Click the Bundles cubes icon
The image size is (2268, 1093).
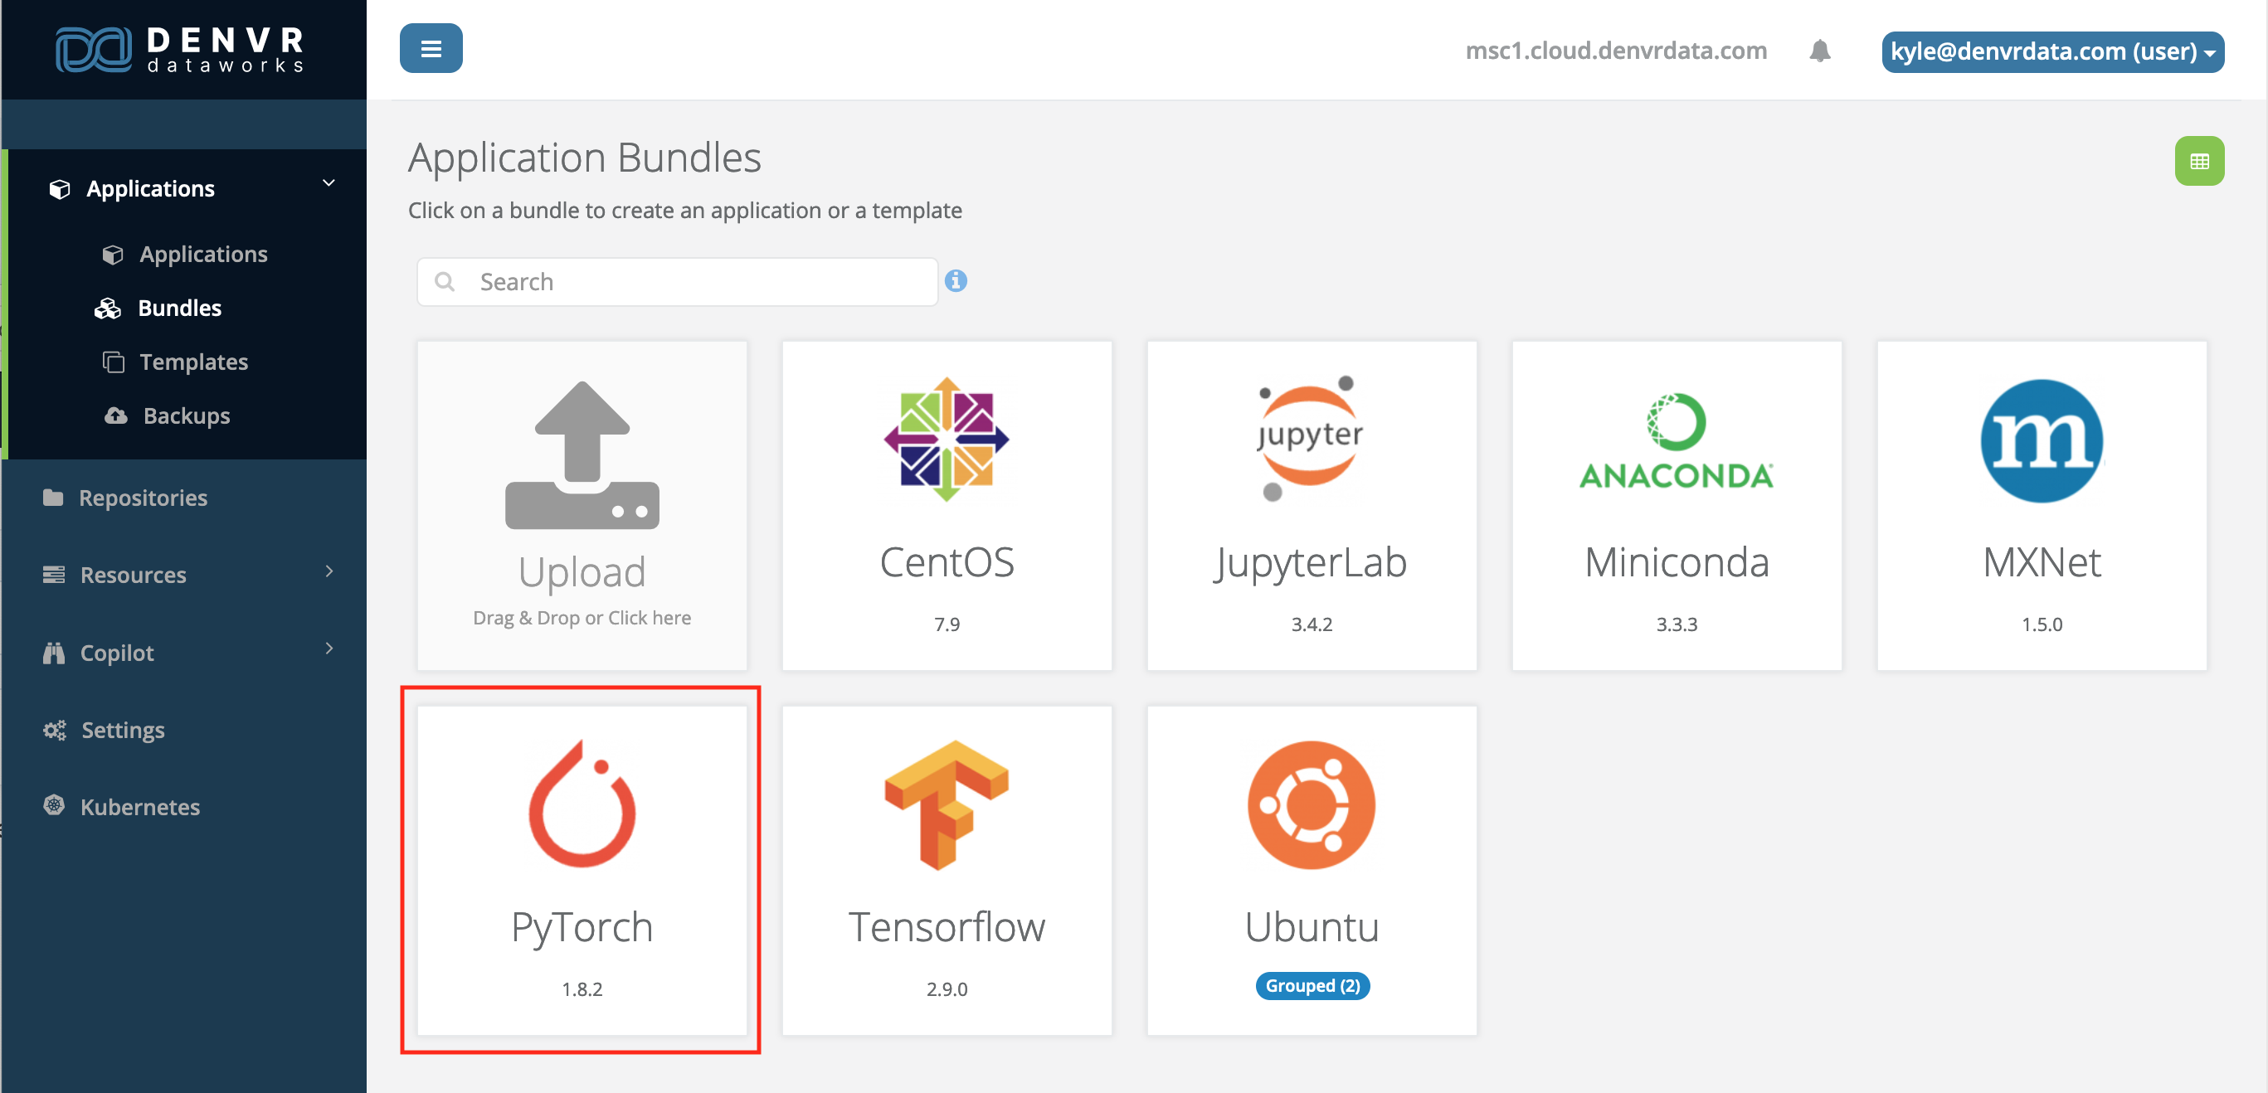(x=107, y=308)
